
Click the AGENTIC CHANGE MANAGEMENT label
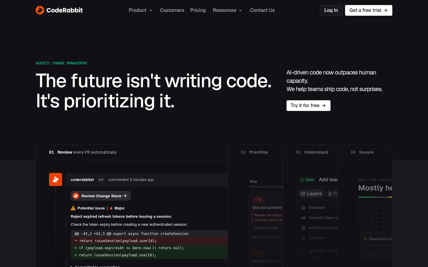[x=62, y=63]
